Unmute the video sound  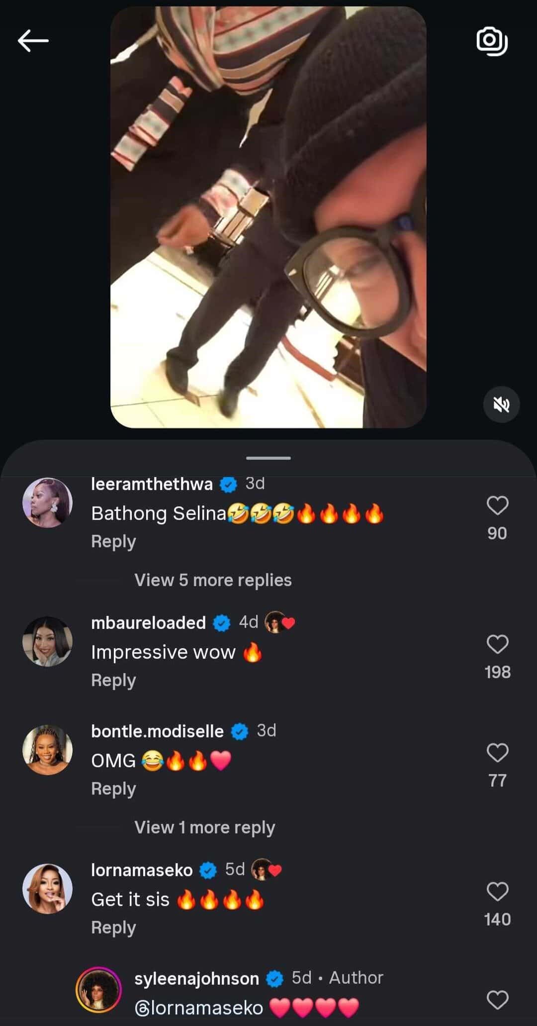tap(501, 405)
